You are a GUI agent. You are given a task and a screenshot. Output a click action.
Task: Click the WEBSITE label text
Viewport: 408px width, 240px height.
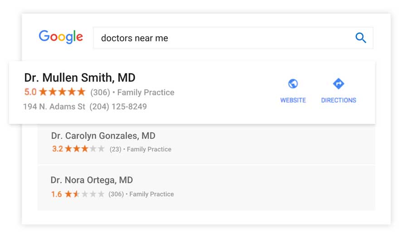[x=293, y=100]
